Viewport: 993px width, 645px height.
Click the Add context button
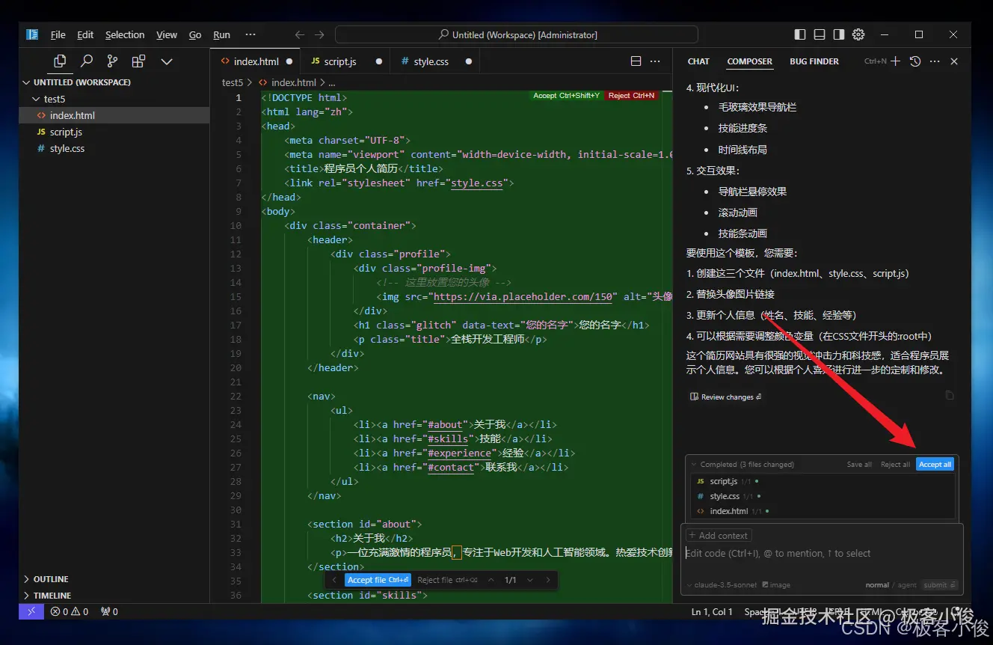719,535
